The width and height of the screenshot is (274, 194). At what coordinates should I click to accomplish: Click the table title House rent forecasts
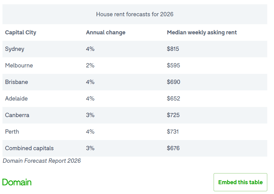click(x=135, y=14)
